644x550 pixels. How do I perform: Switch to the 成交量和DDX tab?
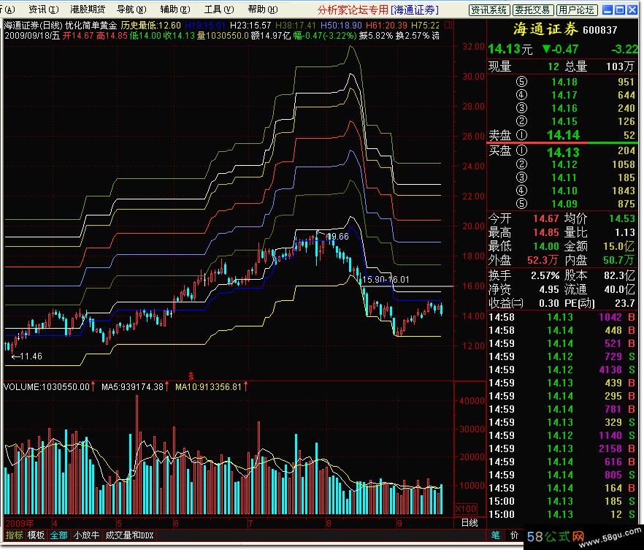click(x=129, y=535)
